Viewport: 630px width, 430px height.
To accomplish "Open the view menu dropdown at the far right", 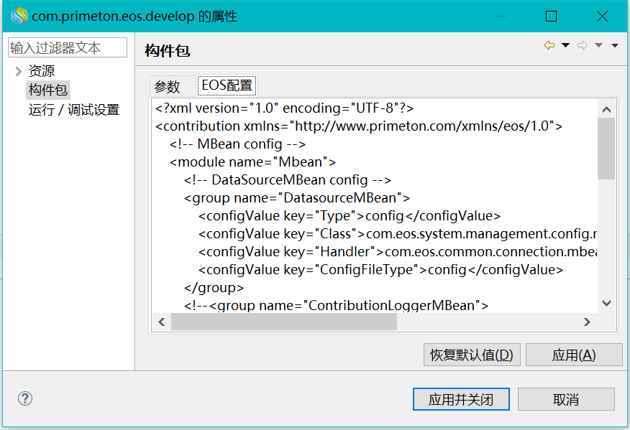I will tap(615, 45).
